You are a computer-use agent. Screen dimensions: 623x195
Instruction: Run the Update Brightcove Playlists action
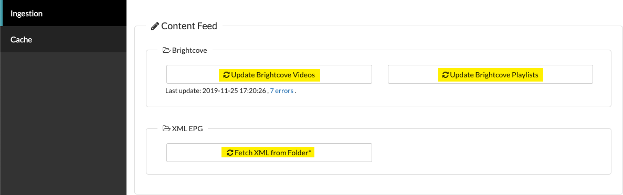pos(490,74)
